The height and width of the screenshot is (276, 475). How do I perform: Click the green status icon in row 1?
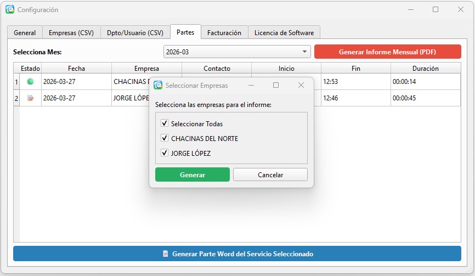(x=30, y=82)
